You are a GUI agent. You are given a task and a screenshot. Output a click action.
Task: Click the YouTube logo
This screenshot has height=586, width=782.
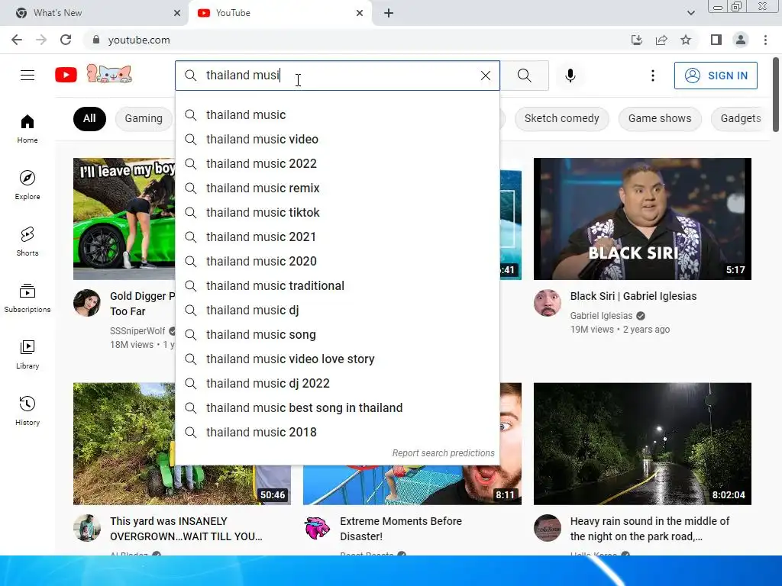click(x=66, y=76)
